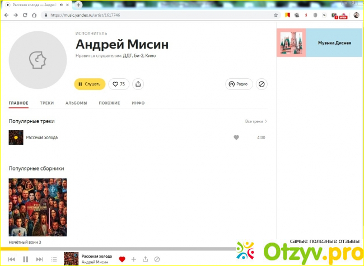The width and height of the screenshot is (364, 266).
Task: Open the yellow-red bookmark extension icon
Action: [287, 15]
